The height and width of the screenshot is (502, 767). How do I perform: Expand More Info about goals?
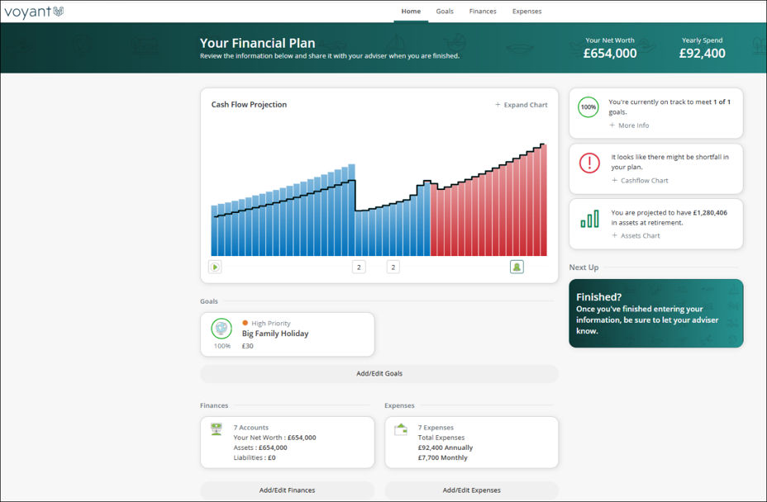(x=629, y=125)
